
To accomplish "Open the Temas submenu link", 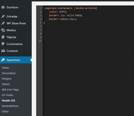I will [5, 68].
